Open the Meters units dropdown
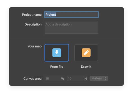 [x=99, y=78]
